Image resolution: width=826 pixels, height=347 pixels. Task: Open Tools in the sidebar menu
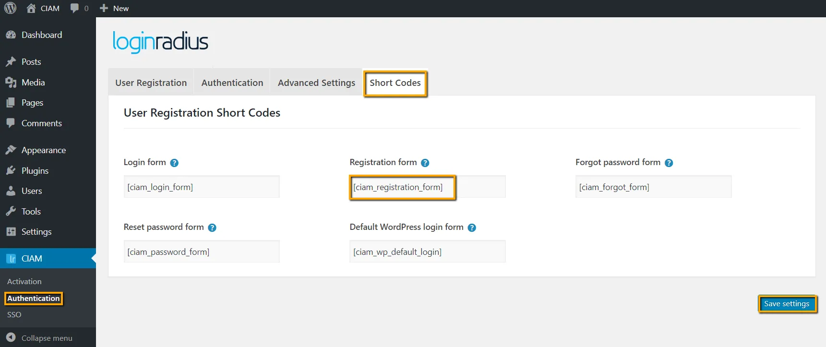(31, 212)
